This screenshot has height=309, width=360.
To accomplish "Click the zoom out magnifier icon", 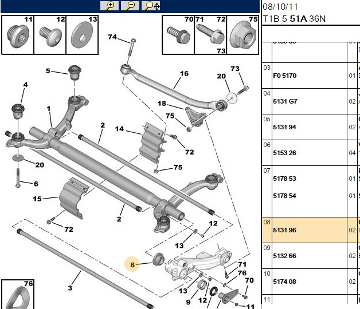I will (x=130, y=6).
